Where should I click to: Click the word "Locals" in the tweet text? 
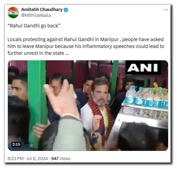pyautogui.click(x=15, y=39)
